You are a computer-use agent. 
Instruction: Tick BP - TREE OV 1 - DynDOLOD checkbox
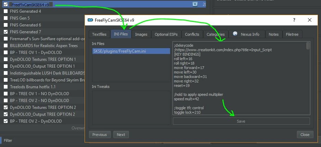pos(6,53)
